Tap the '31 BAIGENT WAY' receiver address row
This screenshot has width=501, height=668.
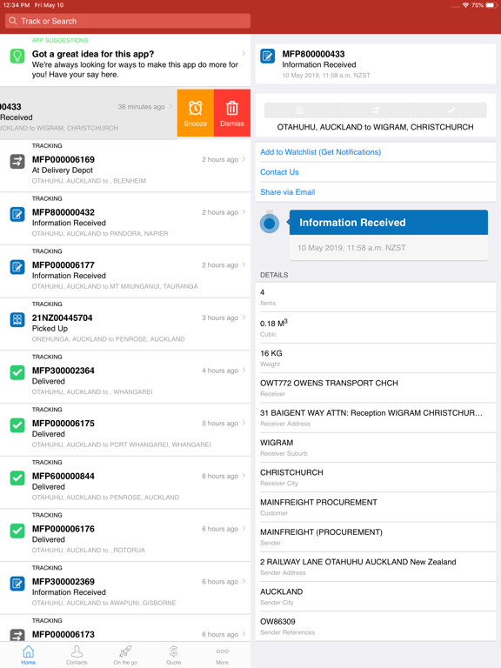pos(376,417)
